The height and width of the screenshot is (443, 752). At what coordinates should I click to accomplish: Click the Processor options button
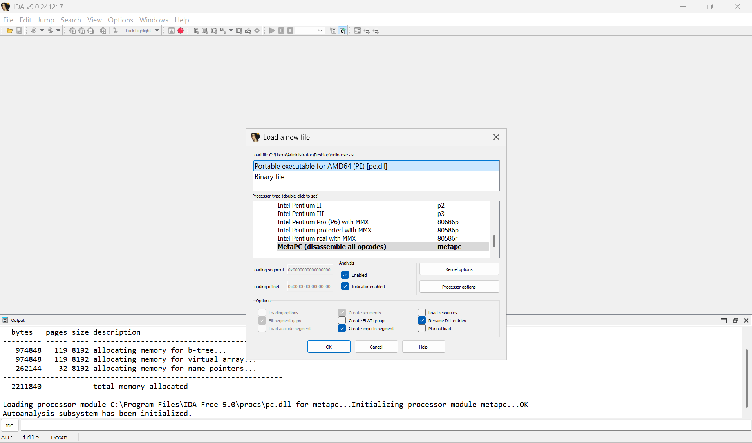(459, 287)
